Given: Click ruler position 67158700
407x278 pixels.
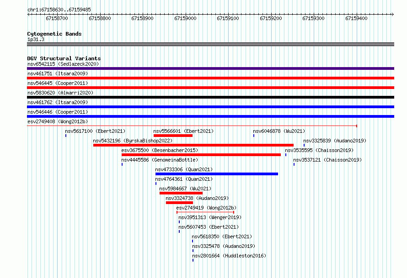Looking at the screenshot, I should (57, 18).
